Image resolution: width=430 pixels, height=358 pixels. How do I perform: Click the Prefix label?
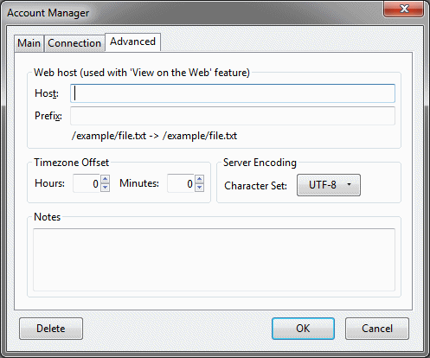[x=48, y=116]
